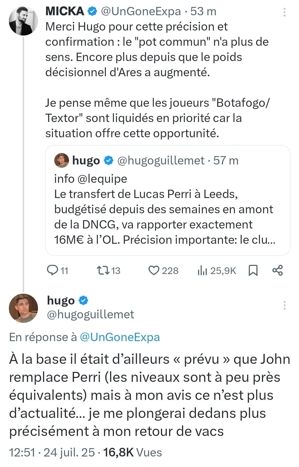
Task: View analytics showing 25,9K views
Action: point(217,270)
